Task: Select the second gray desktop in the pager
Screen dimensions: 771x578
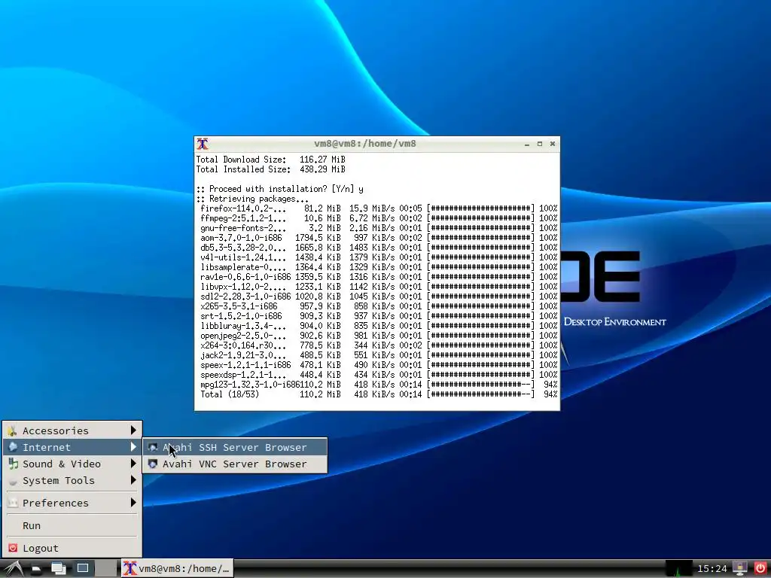Action: coord(105,569)
